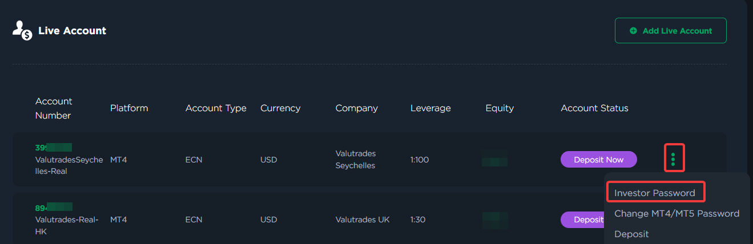Screen dimensions: 753x244
Task: Click the Live Account heading
Action: point(72,31)
